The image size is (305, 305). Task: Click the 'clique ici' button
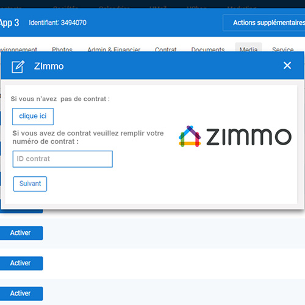pyautogui.click(x=33, y=117)
